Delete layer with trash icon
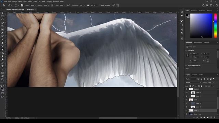 pos(215,118)
